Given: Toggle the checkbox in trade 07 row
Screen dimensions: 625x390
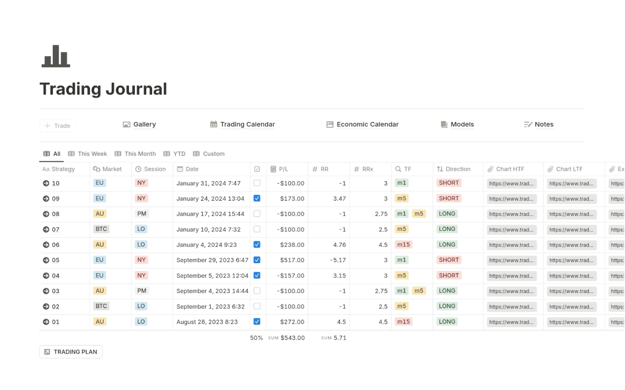Looking at the screenshot, I should click(257, 229).
